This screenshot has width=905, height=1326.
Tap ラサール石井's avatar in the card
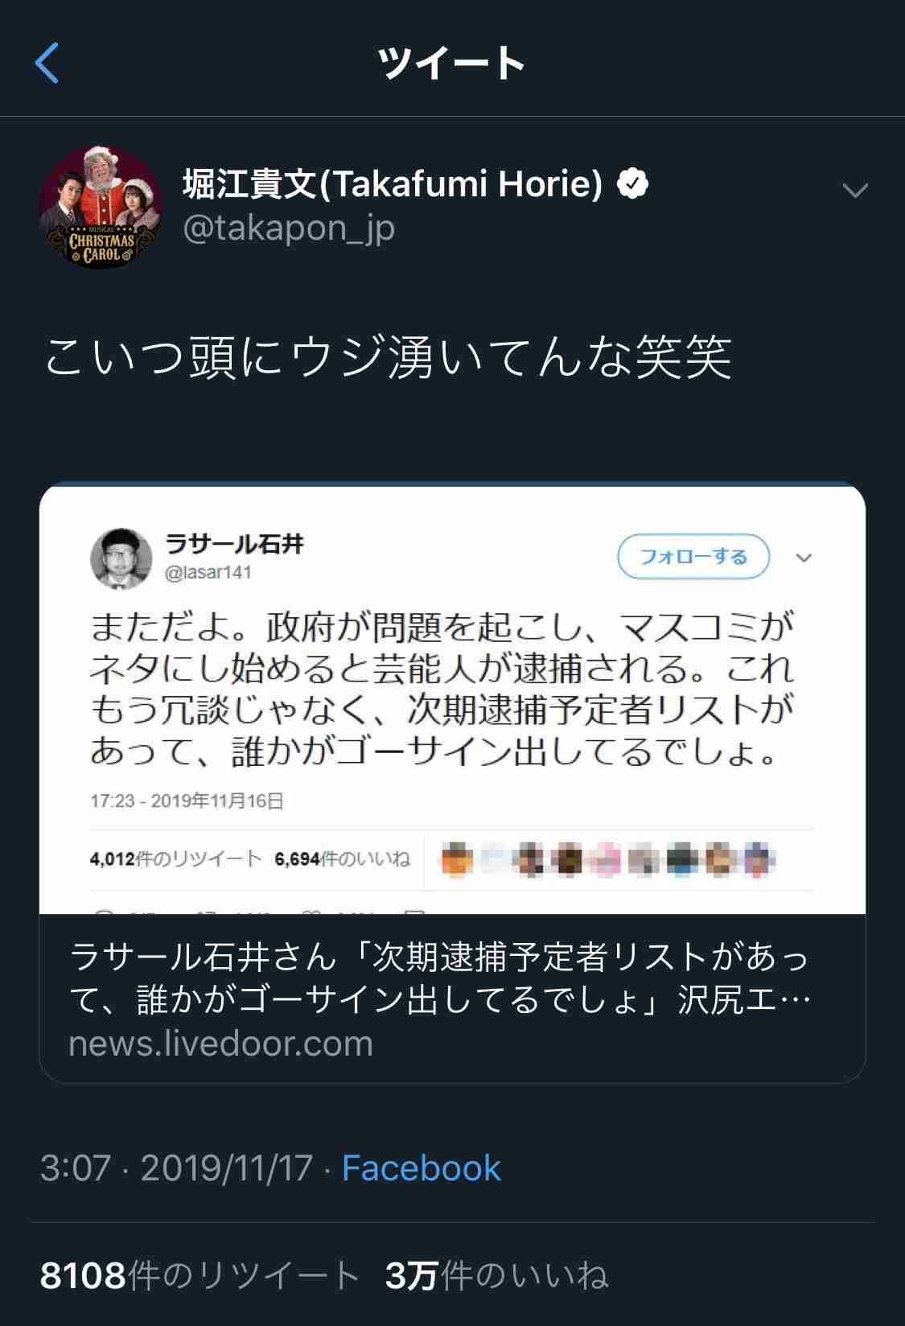121,558
